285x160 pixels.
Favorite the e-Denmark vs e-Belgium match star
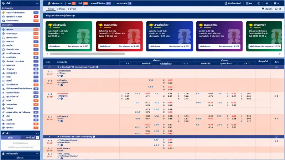click(58, 99)
